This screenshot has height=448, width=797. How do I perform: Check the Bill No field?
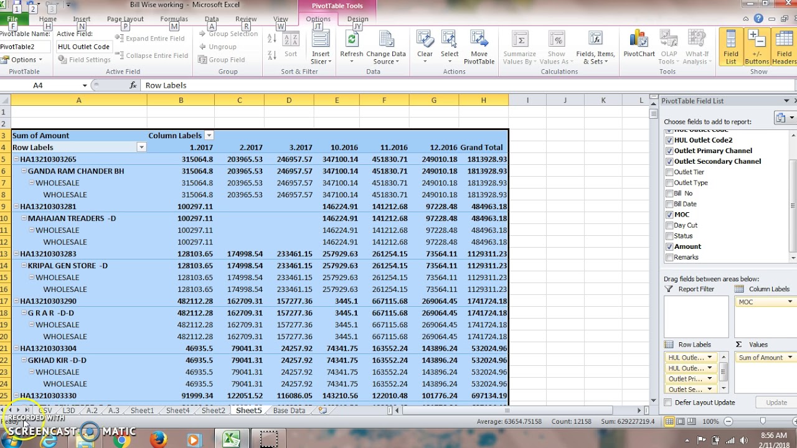(669, 193)
